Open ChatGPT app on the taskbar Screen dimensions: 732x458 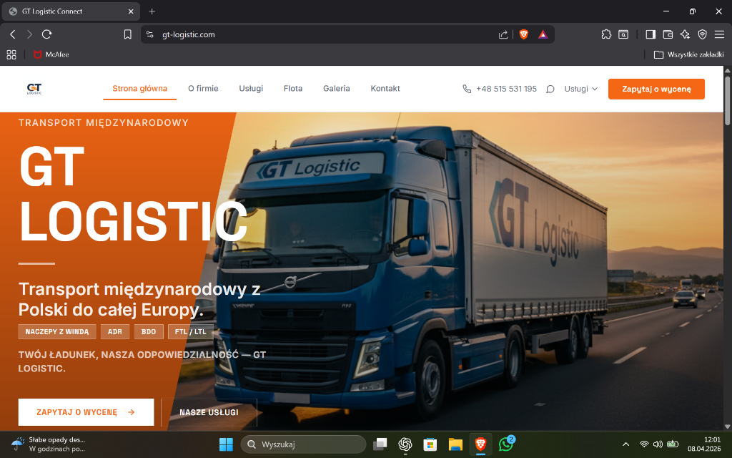coord(405,444)
